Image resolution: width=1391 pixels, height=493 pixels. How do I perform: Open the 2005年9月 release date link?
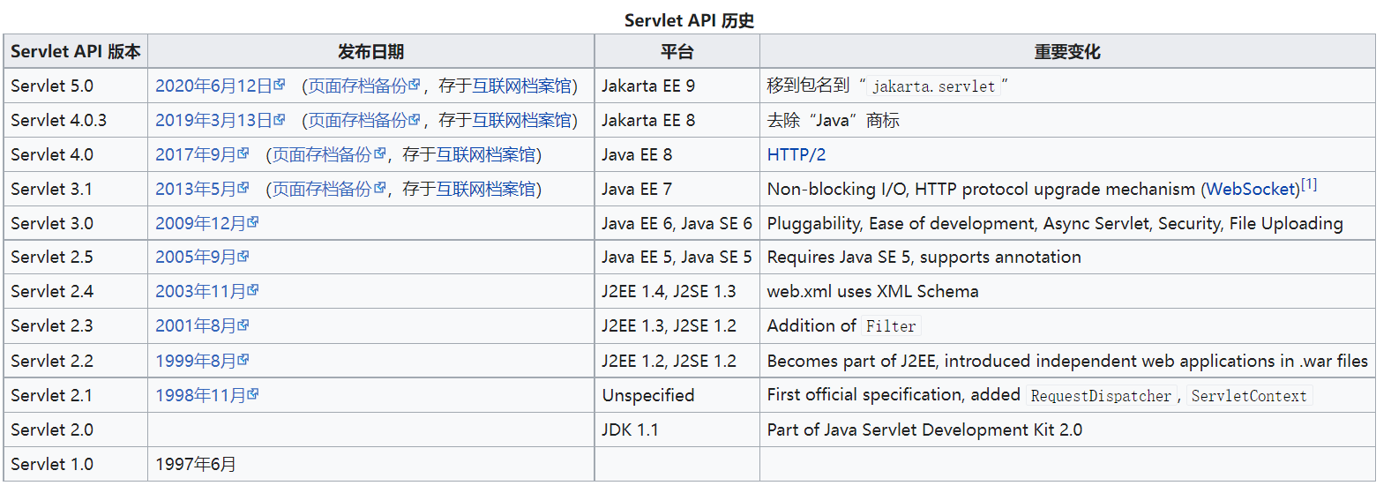pos(195,258)
